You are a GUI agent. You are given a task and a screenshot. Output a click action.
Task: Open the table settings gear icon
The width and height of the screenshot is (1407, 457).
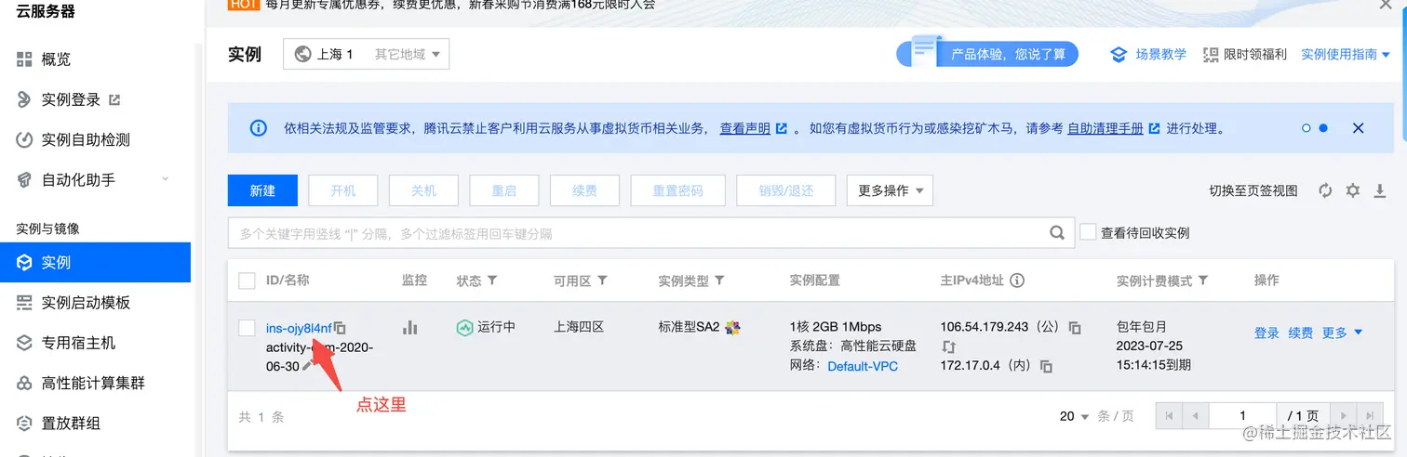click(x=1353, y=190)
